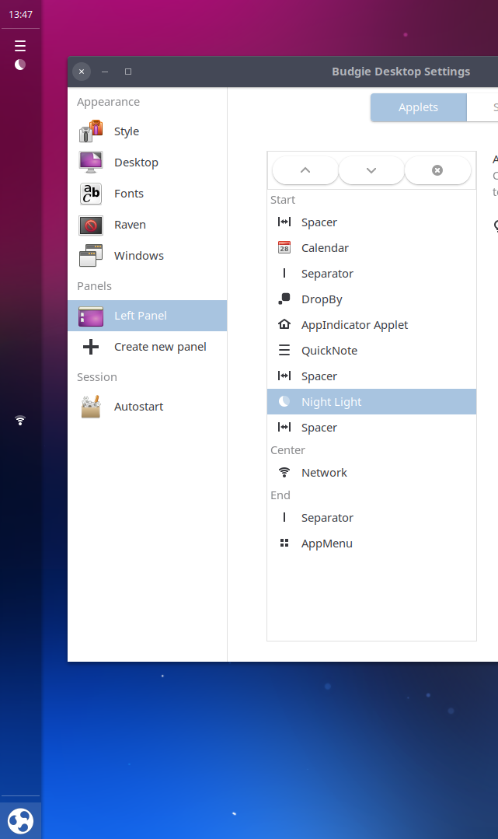The height and width of the screenshot is (839, 498).
Task: Select the QuickNote applet
Action: coord(371,351)
